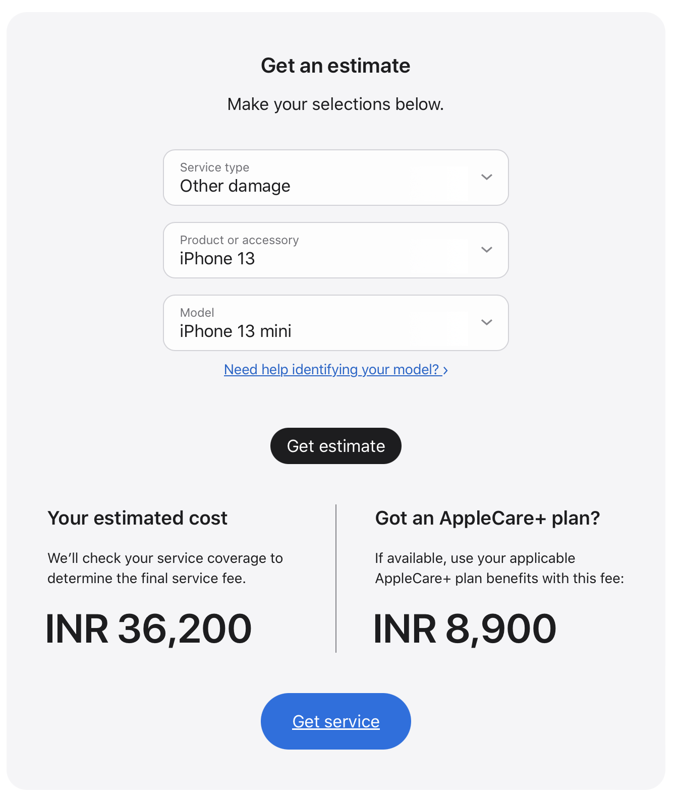Open the Product or accessory dropdown showing iPhone 13
This screenshot has width=680, height=800.
(336, 250)
